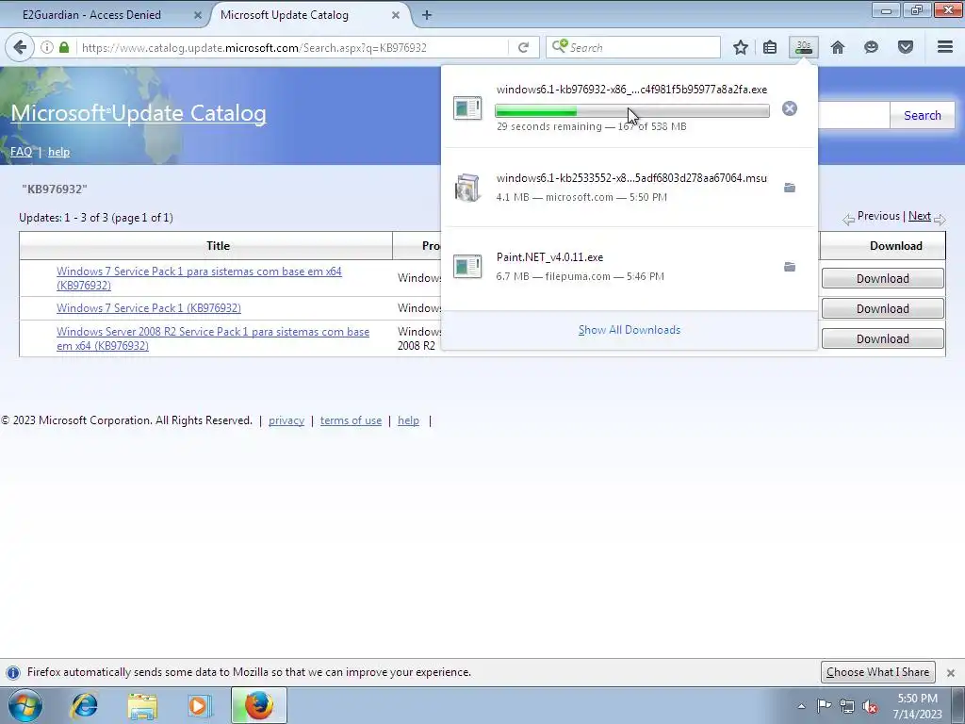Viewport: 965px width, 724px height.
Task: Open Windows Explorer from the taskbar
Action: click(x=142, y=706)
